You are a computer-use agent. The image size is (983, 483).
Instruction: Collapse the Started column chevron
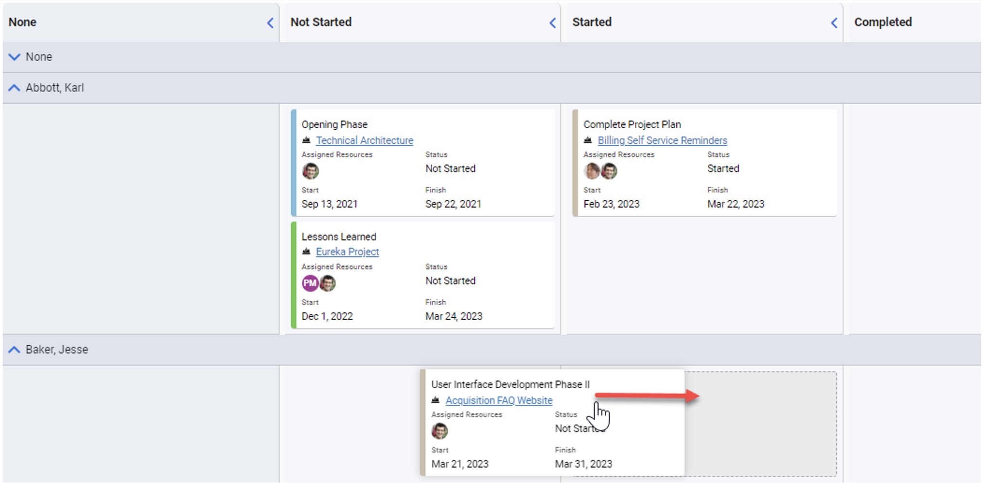point(834,23)
